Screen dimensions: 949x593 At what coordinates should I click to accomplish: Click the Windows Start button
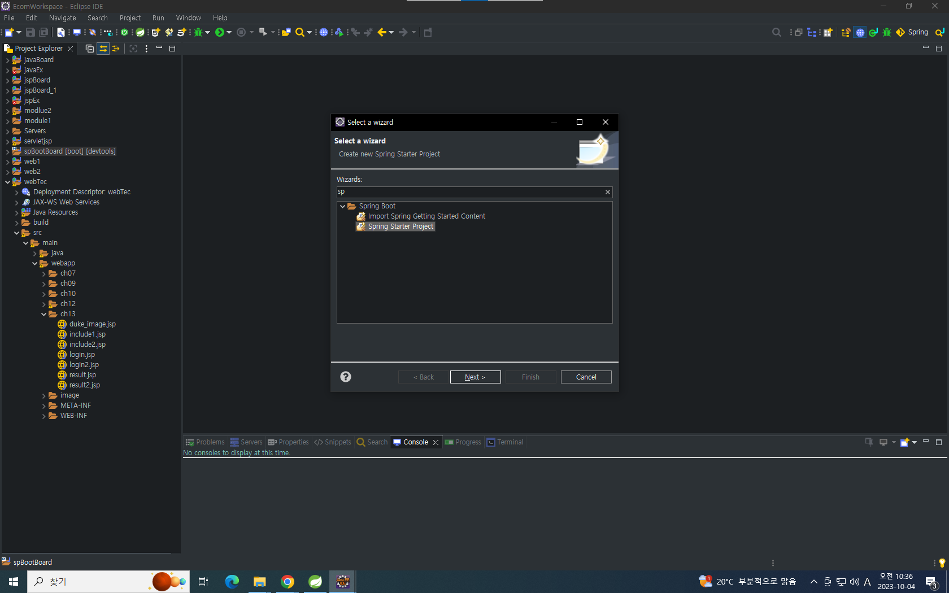[x=14, y=582]
